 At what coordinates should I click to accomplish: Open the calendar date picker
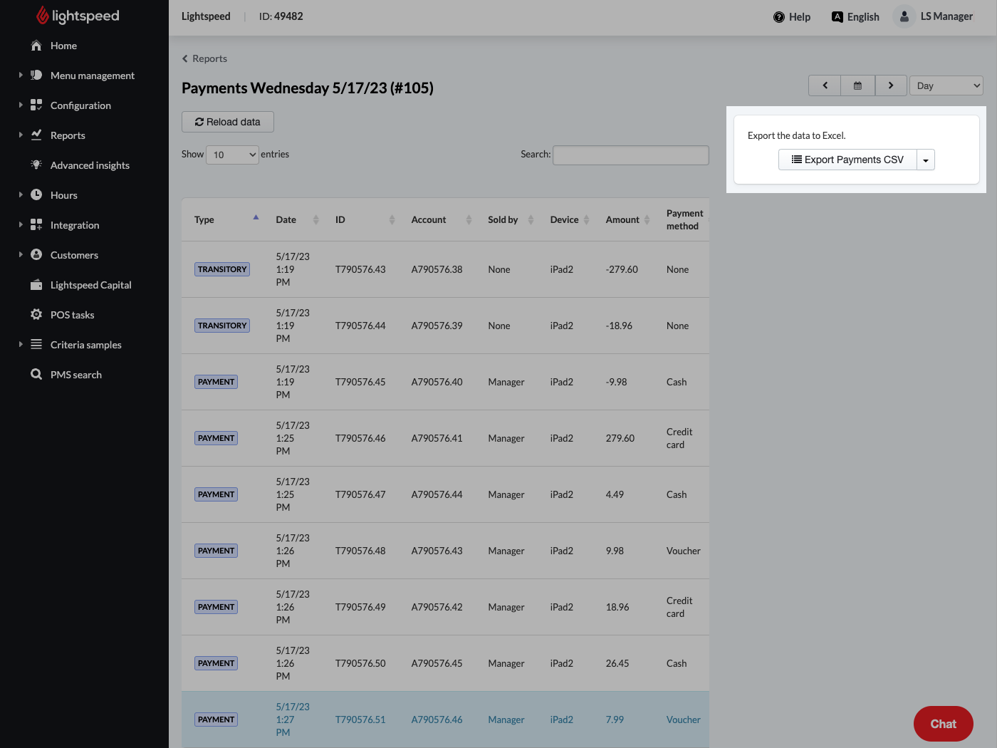click(x=858, y=85)
